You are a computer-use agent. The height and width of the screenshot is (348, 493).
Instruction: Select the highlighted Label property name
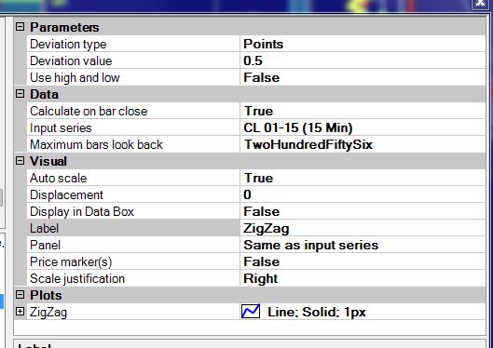pyautogui.click(x=44, y=228)
